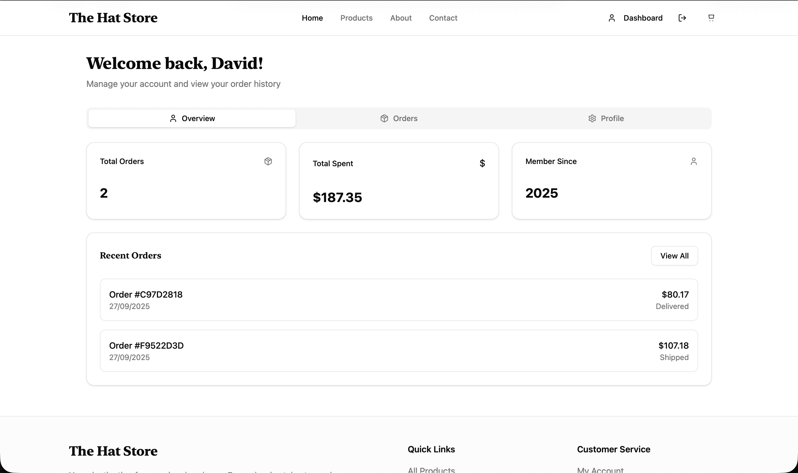This screenshot has width=798, height=473.
Task: Click the user icon beside Dashboard
Action: 611,18
